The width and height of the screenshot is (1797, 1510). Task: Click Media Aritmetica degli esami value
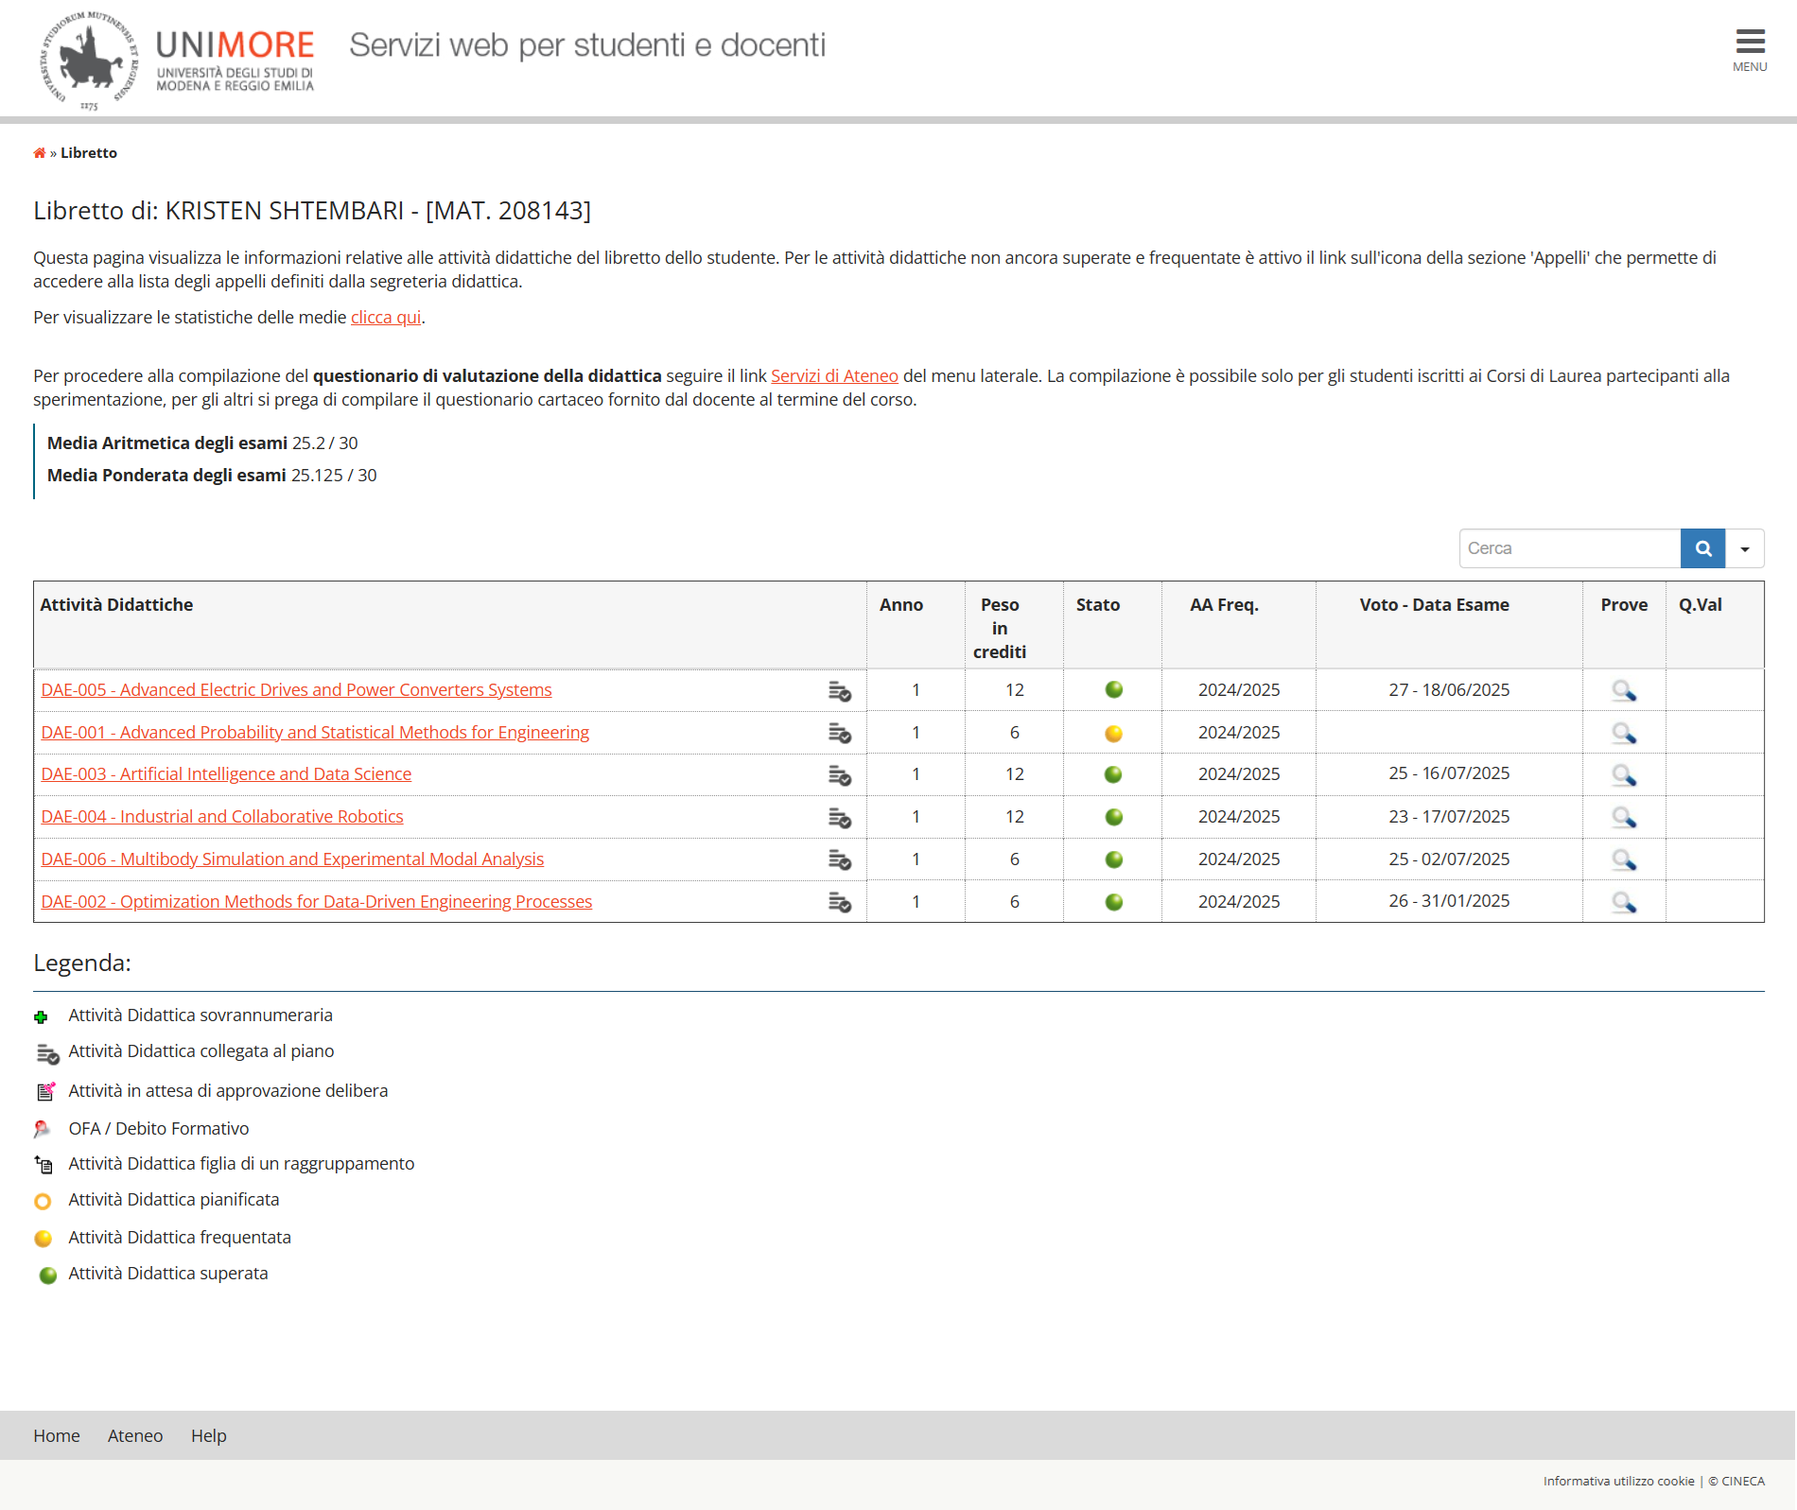tap(325, 443)
